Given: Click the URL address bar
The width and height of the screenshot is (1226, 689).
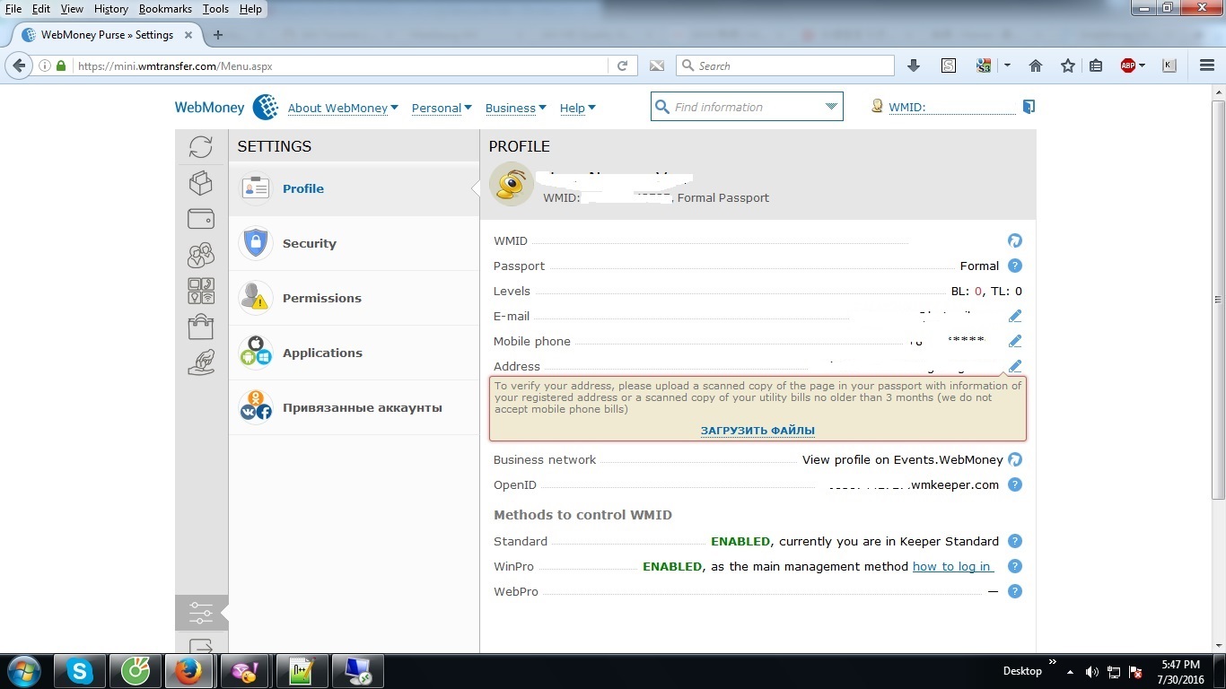Looking at the screenshot, I should pyautogui.click(x=341, y=65).
